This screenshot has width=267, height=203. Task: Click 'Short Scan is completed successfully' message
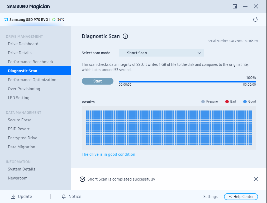click(121, 179)
